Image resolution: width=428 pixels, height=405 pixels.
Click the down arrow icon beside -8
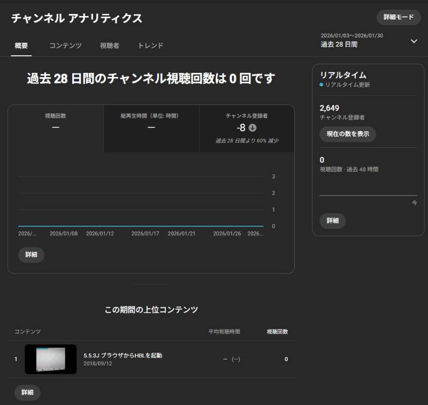(253, 127)
